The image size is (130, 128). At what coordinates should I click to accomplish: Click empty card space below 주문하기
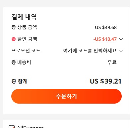66,109
